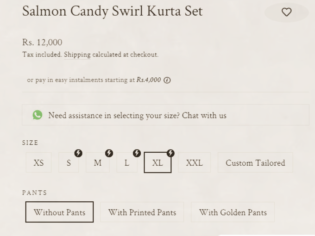Open size assistance Chat with us
Viewport: 315px width, 236px height.
[204, 115]
